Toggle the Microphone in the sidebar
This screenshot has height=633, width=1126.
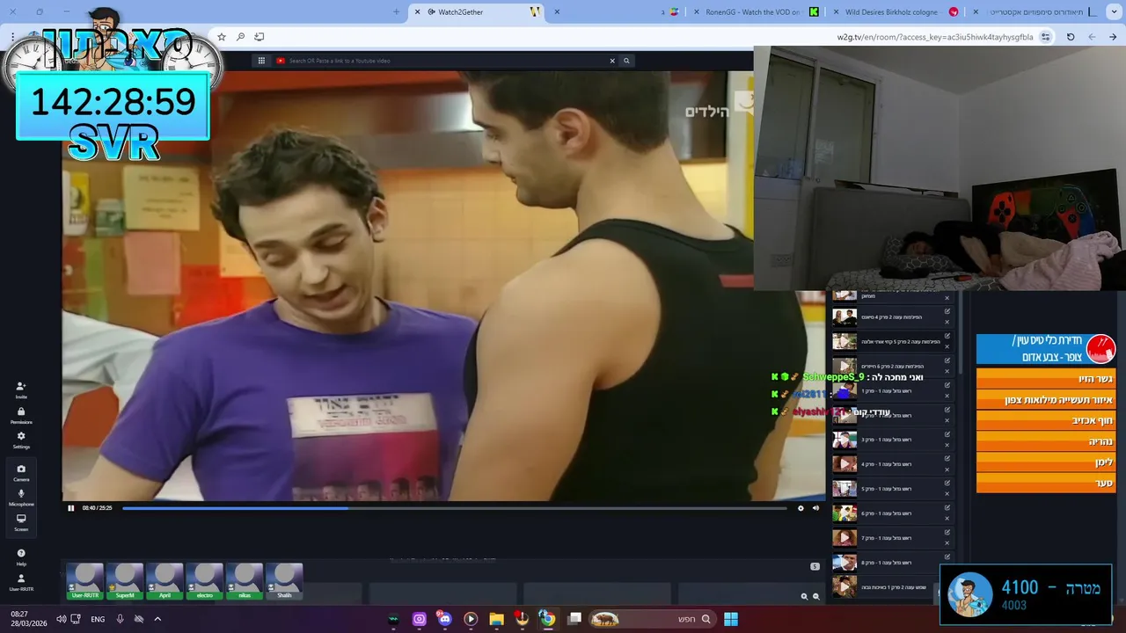21,498
